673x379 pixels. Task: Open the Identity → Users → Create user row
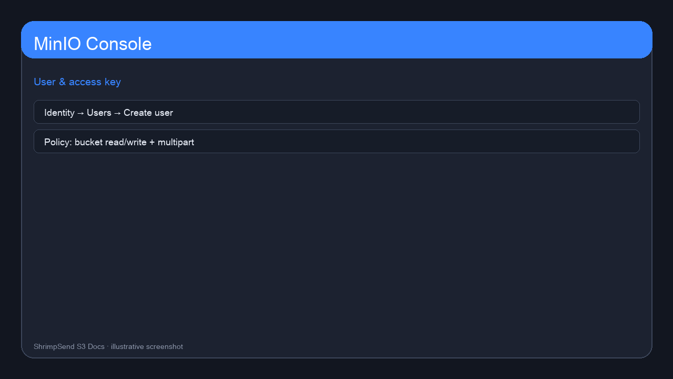click(336, 112)
